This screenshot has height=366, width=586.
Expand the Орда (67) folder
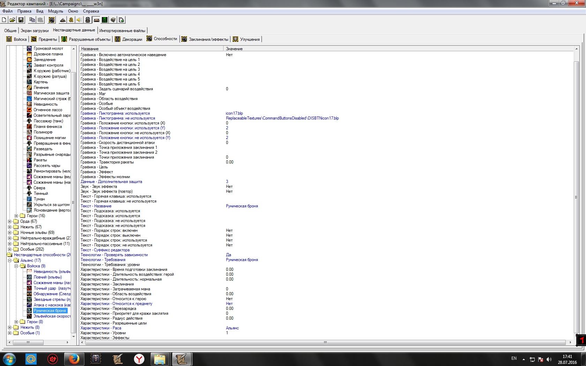[10, 221]
